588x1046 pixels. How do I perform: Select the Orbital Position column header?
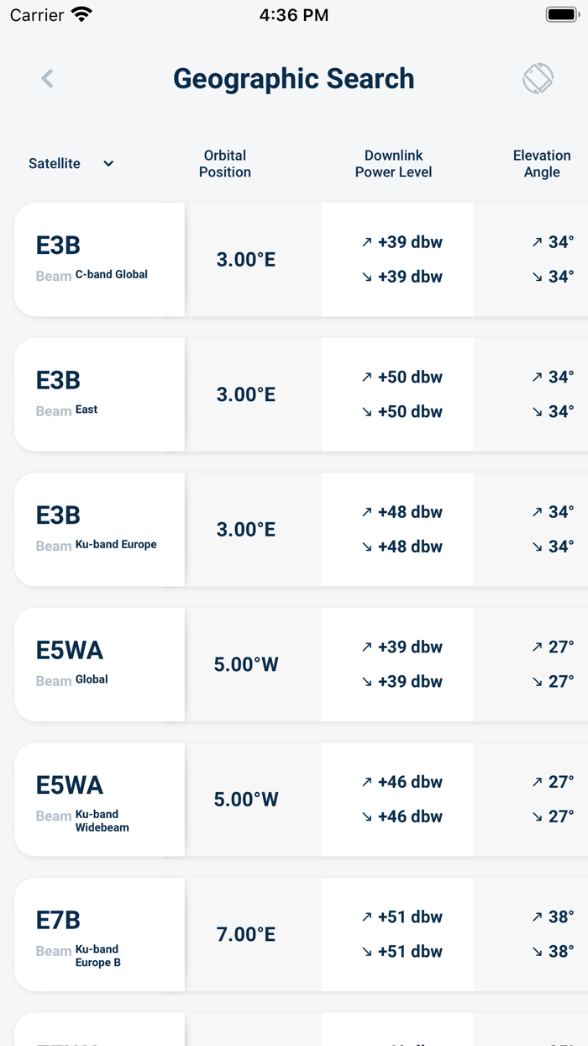[x=224, y=163]
